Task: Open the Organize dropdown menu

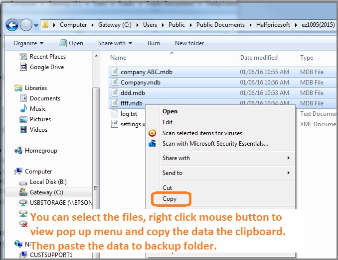Action: tap(28, 43)
